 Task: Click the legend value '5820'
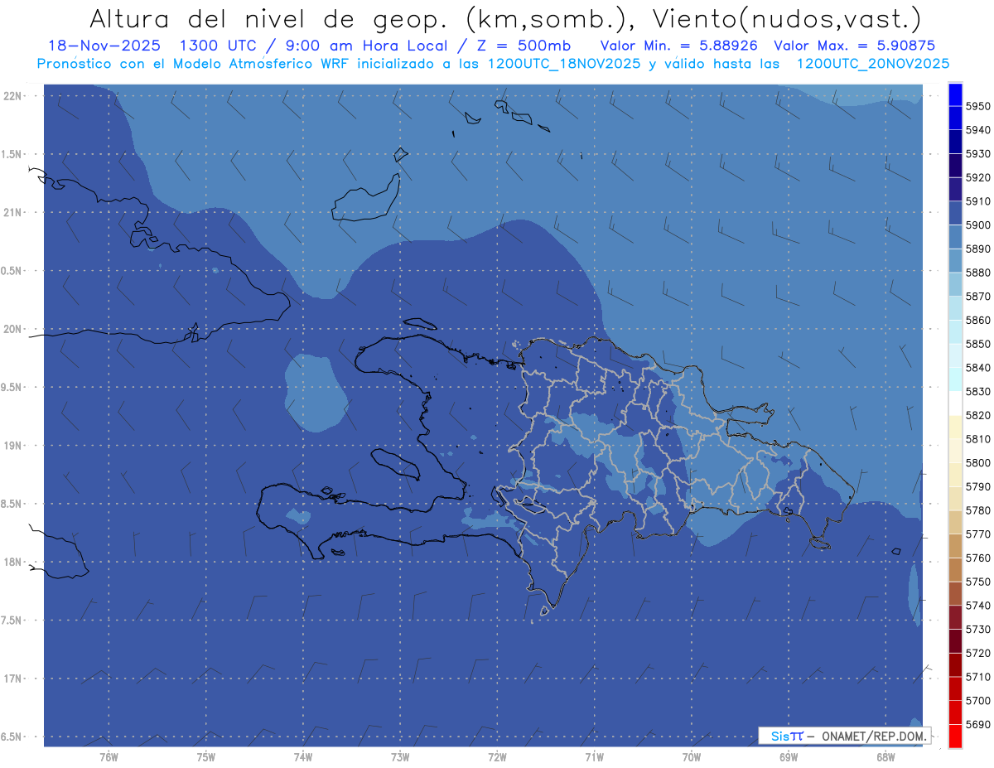[x=978, y=415]
